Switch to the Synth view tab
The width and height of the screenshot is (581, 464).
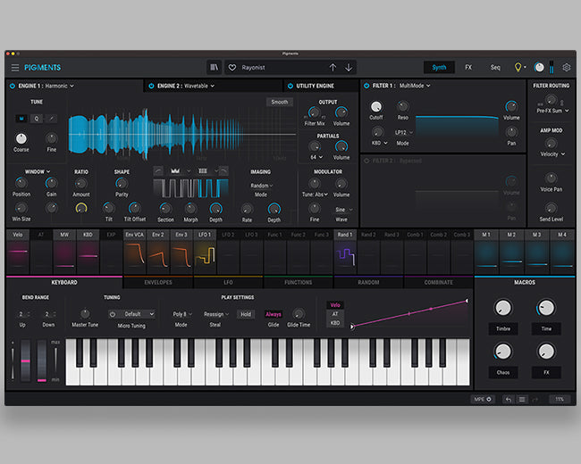tap(439, 67)
